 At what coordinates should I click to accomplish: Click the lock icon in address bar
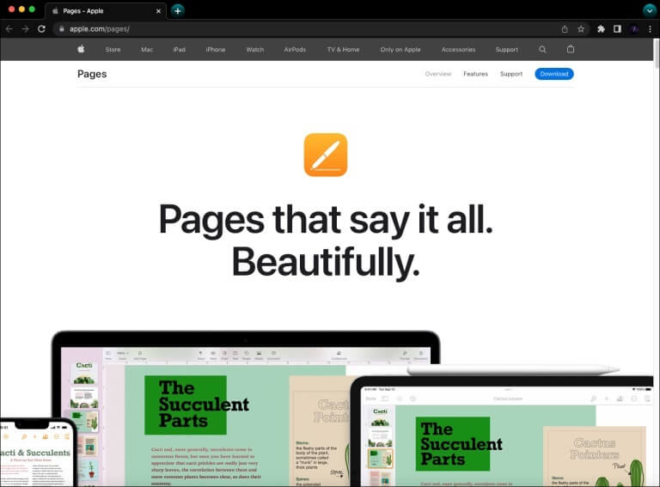pos(62,29)
